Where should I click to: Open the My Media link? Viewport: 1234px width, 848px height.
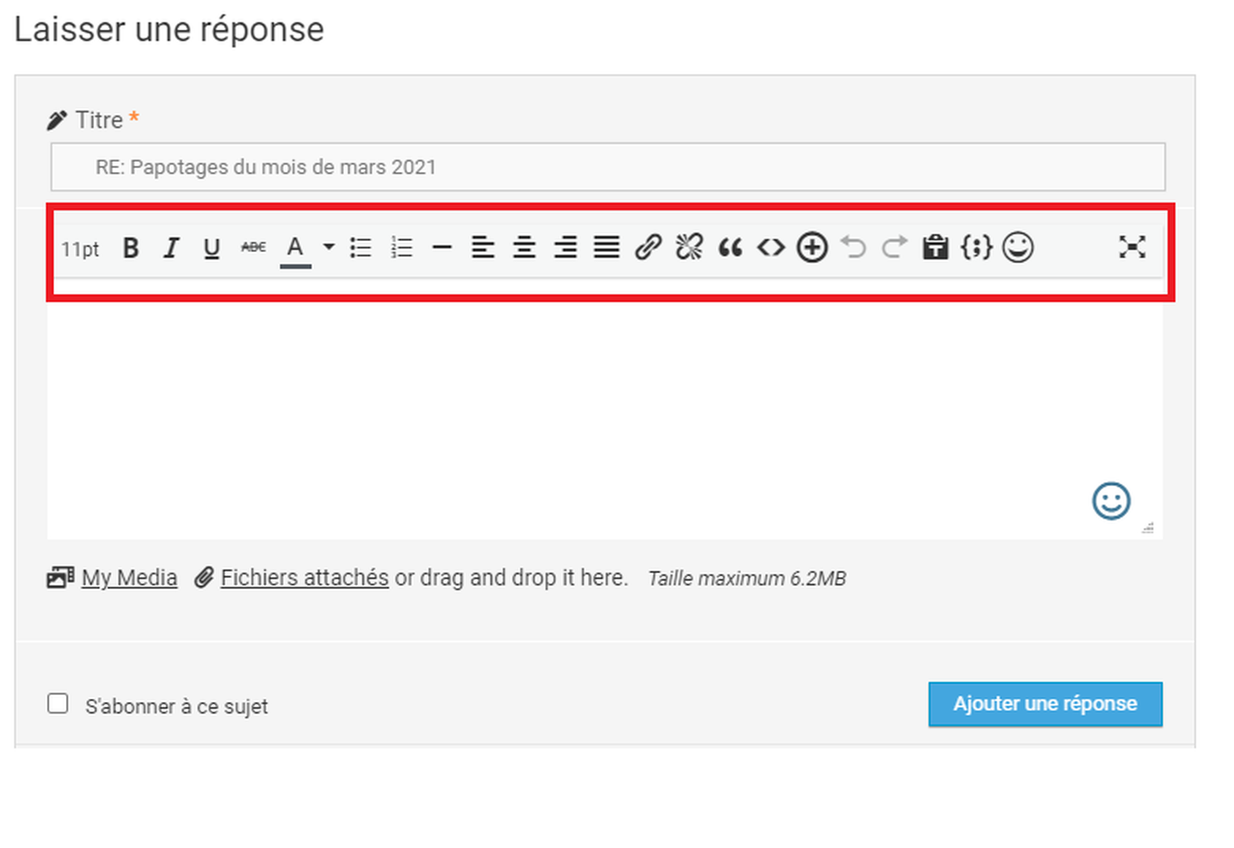pos(130,578)
